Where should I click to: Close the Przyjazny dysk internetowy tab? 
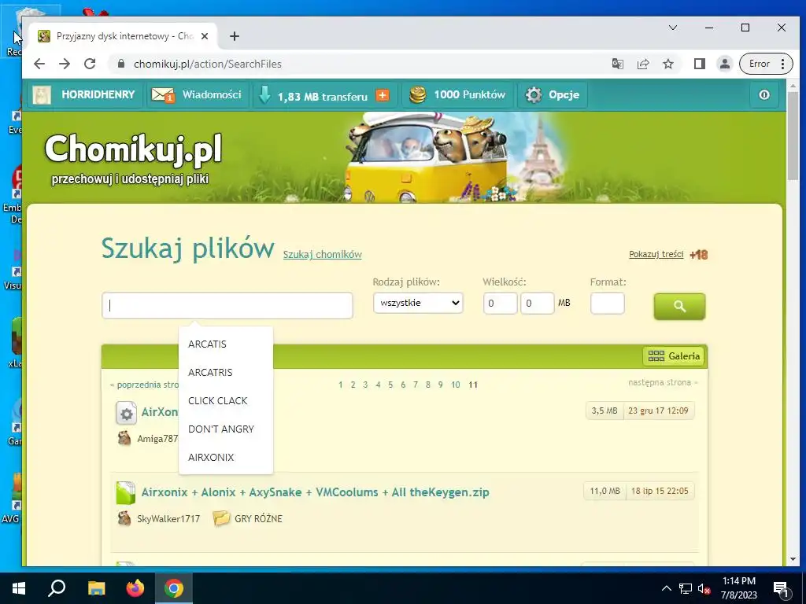coord(205,36)
